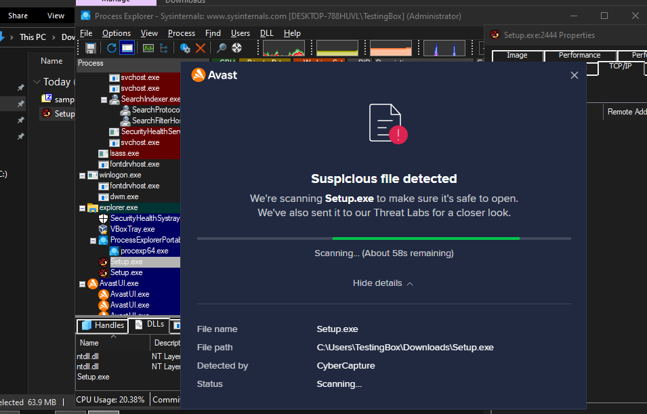Collapse the winlogon.exe tree node
The width and height of the screenshot is (647, 414).
click(82, 175)
